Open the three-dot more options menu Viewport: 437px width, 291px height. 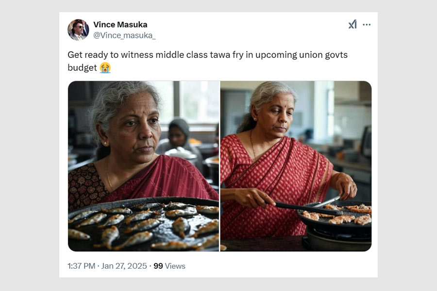pyautogui.click(x=367, y=24)
